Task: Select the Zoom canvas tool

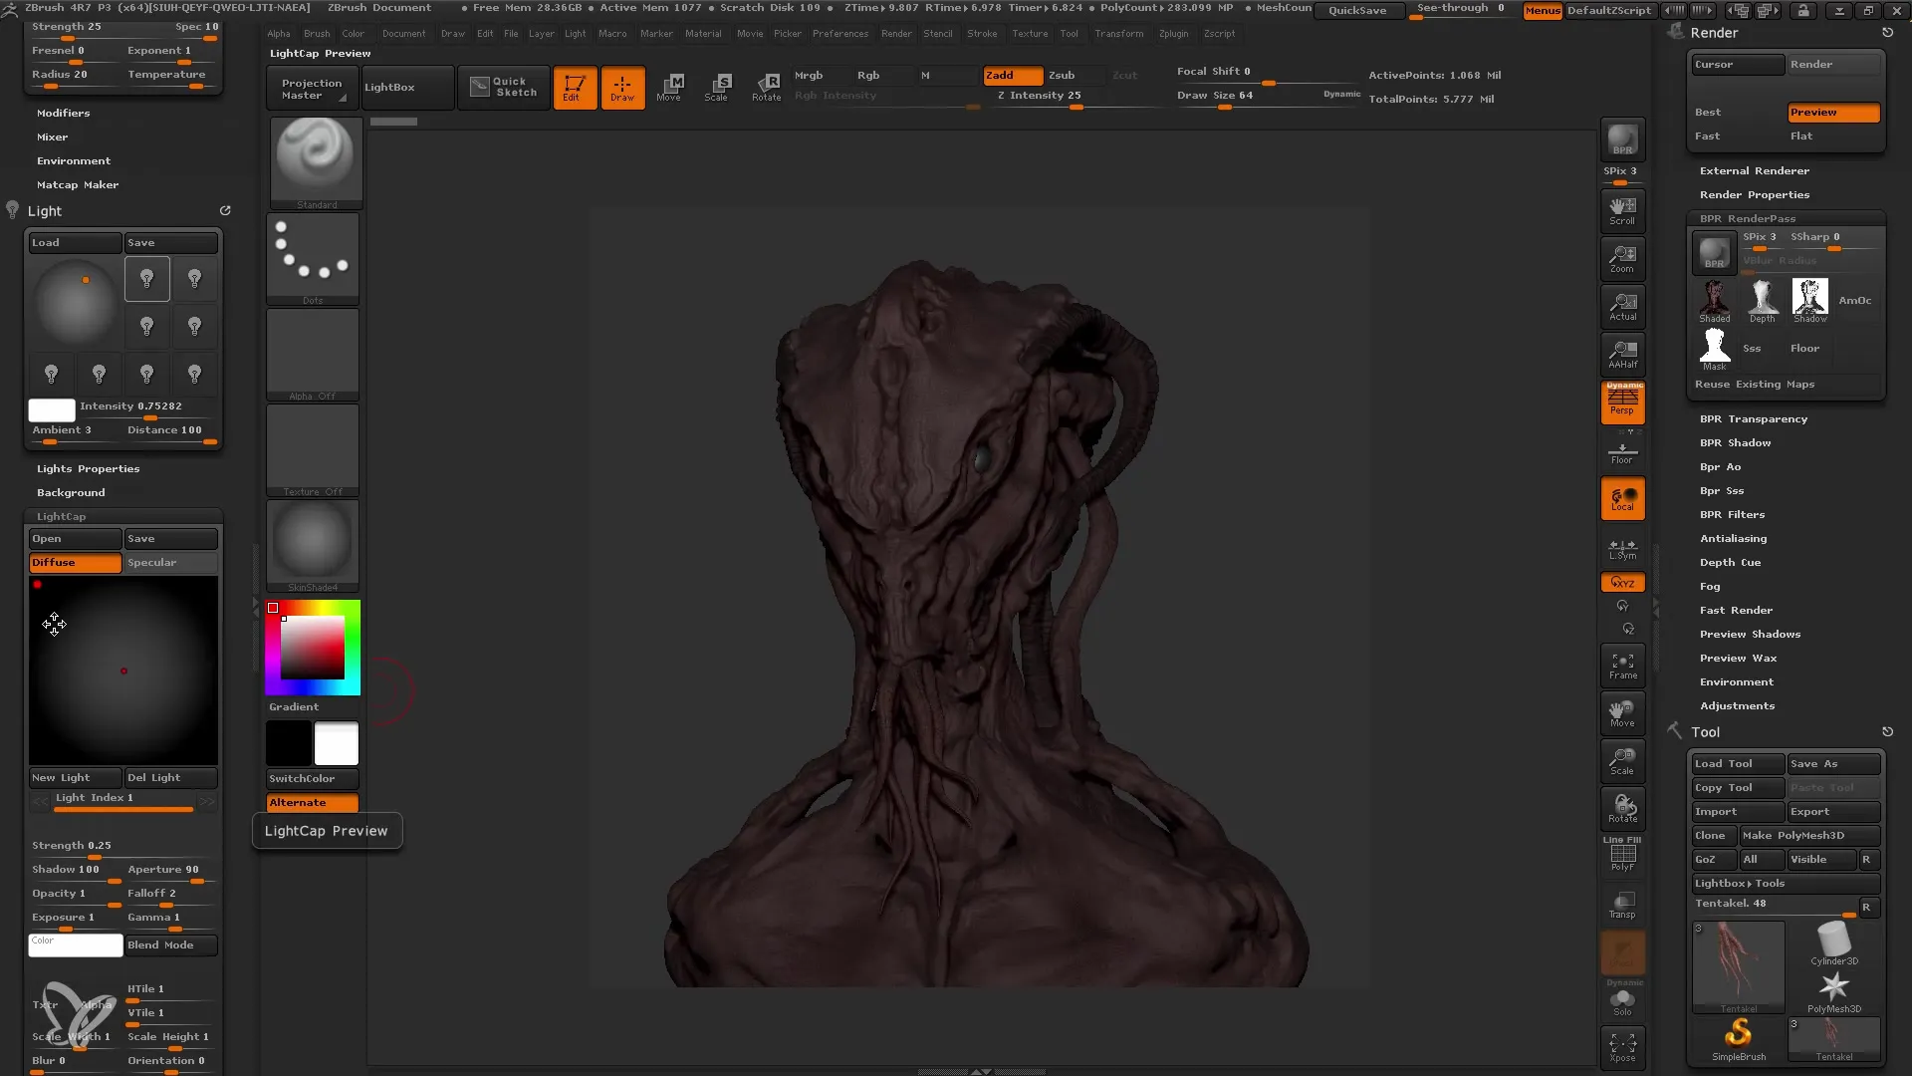Action: point(1622,258)
